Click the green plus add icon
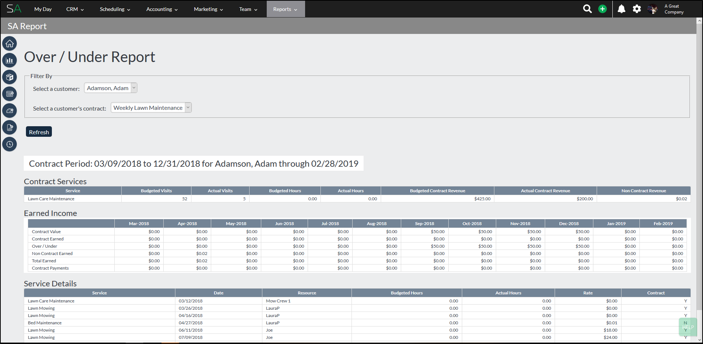The image size is (703, 344). point(603,9)
